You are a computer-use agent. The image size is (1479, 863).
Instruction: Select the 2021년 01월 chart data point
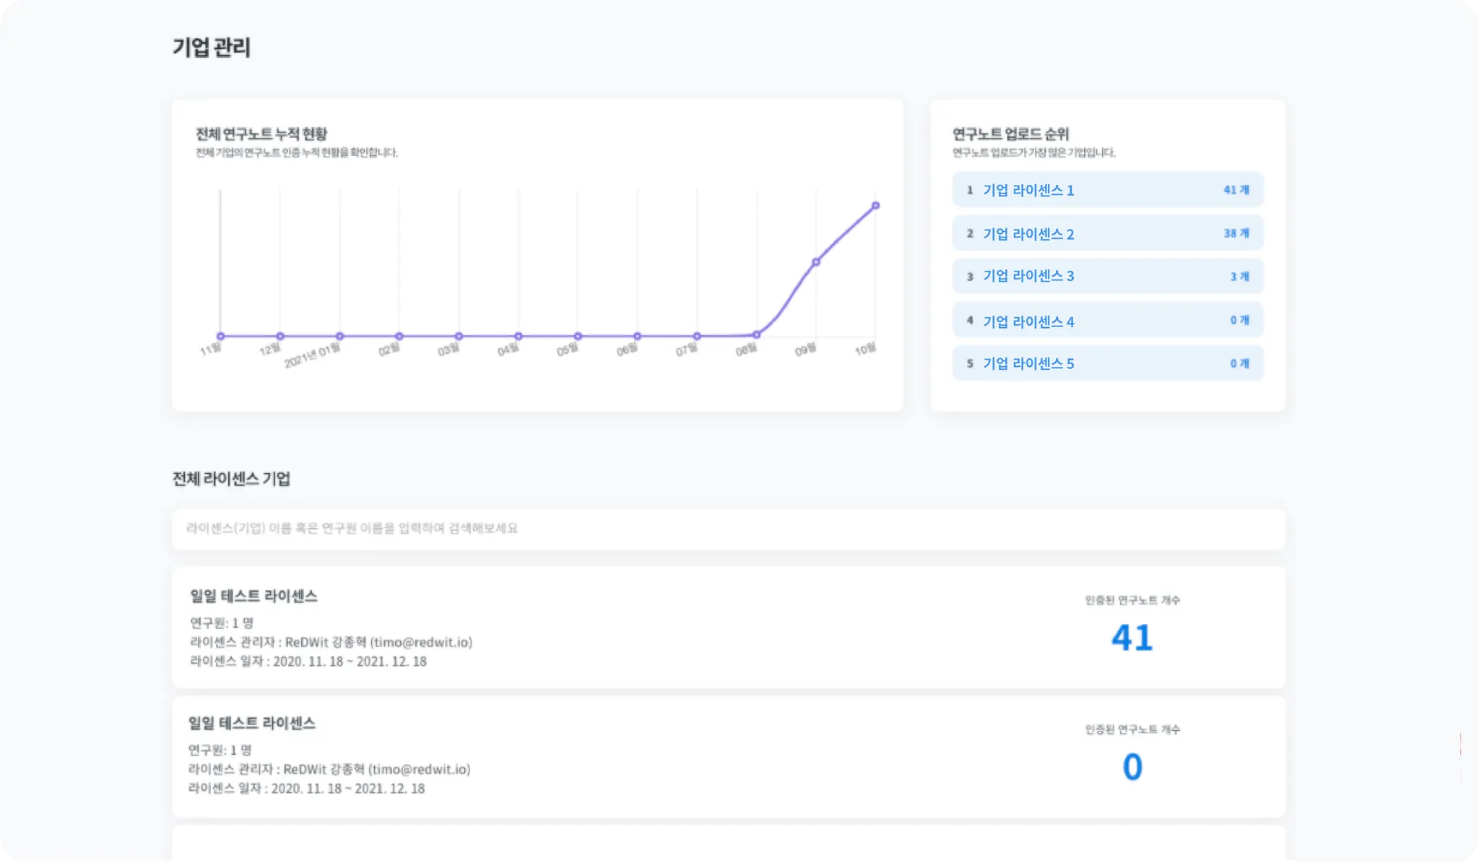click(x=339, y=336)
